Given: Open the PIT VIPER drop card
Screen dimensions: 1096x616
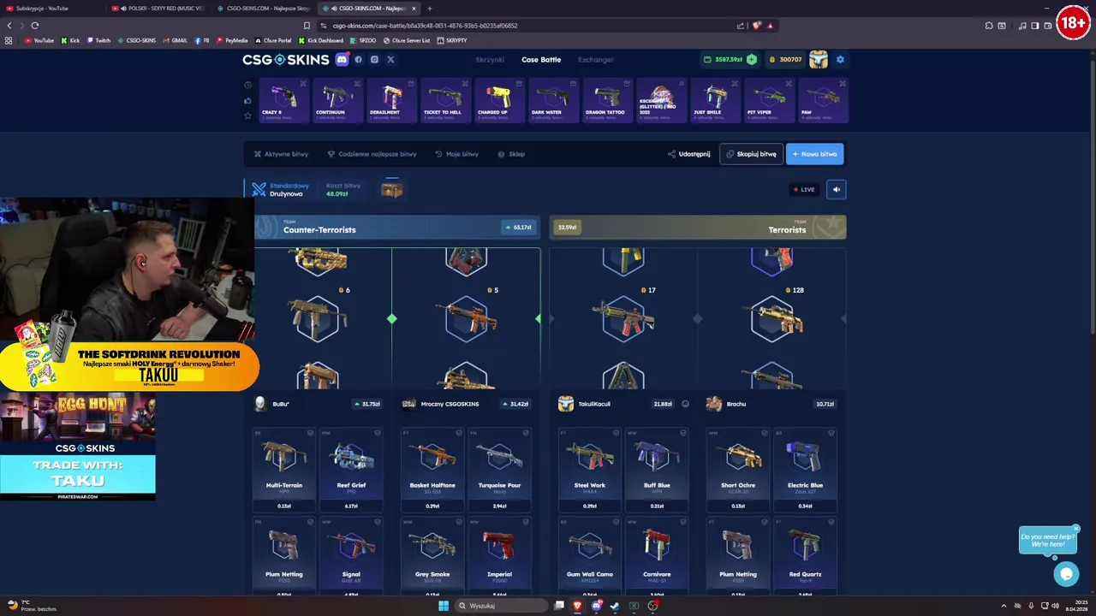Looking at the screenshot, I should click(x=768, y=100).
